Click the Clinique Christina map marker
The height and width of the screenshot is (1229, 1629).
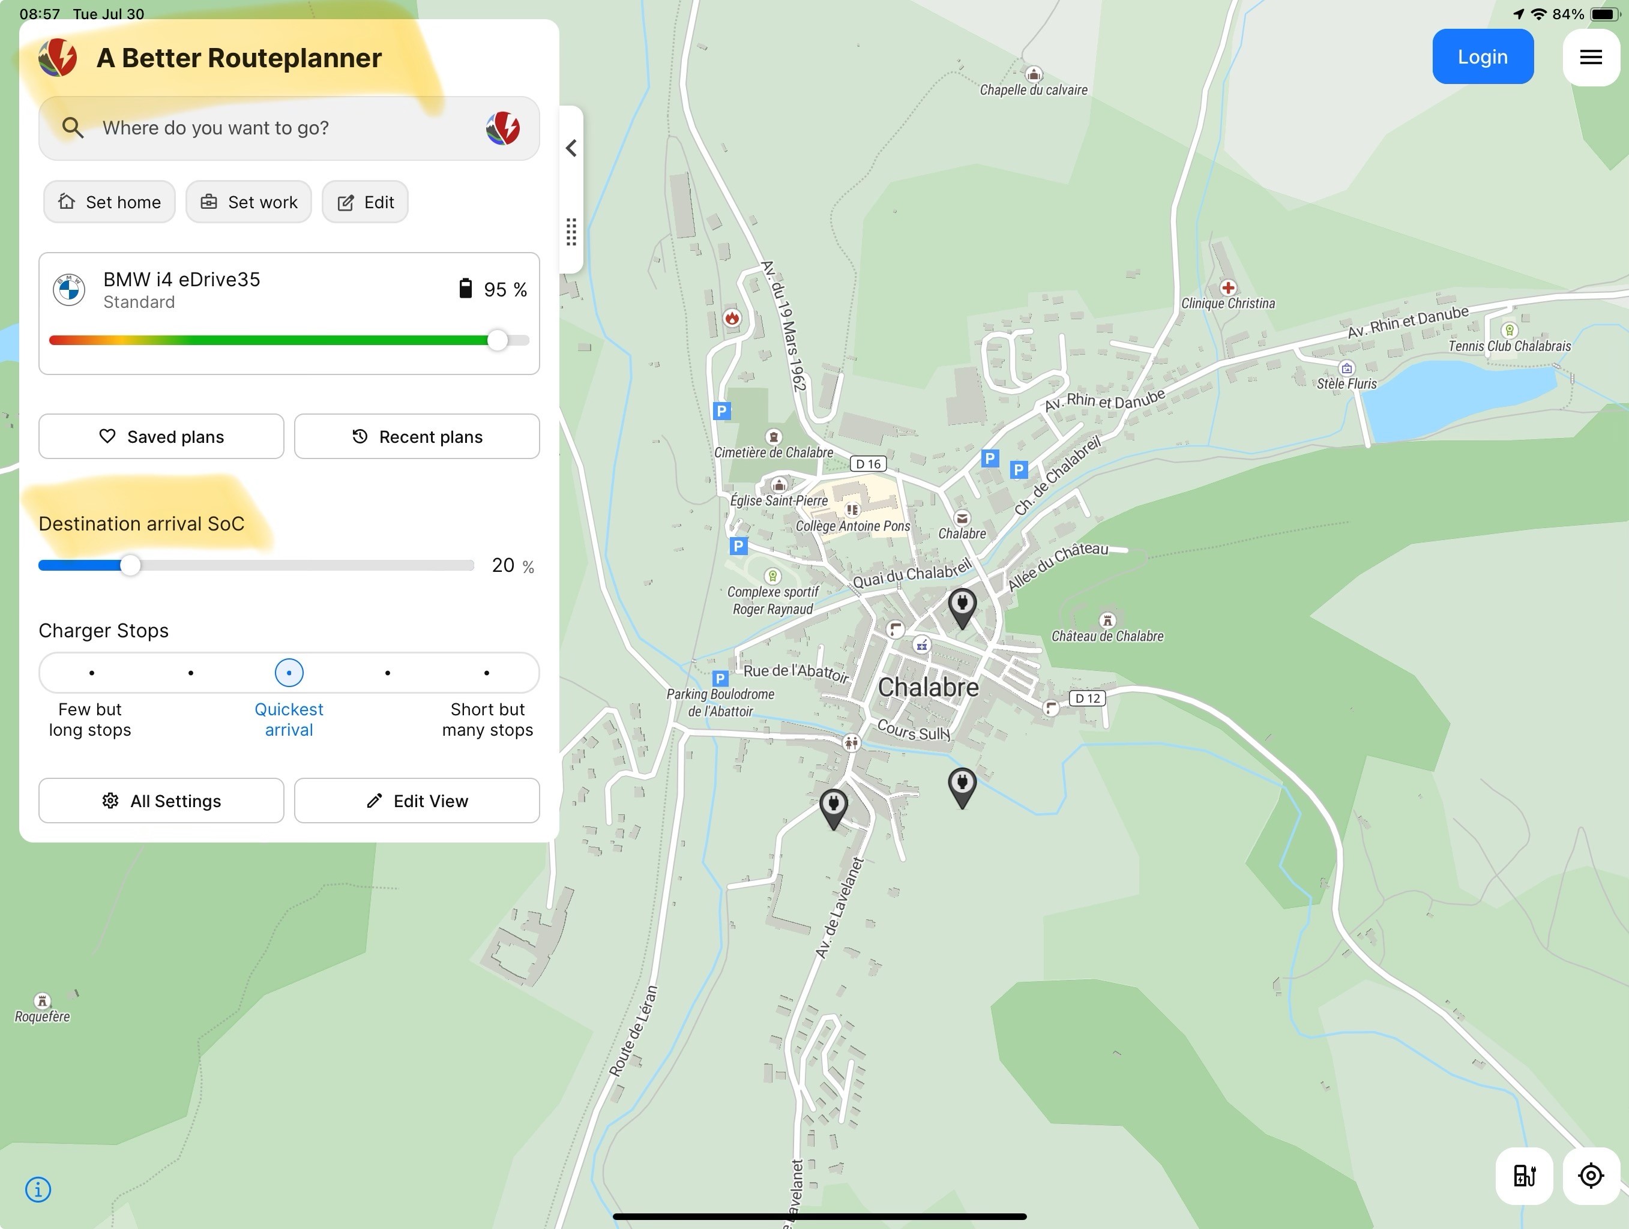click(x=1227, y=288)
